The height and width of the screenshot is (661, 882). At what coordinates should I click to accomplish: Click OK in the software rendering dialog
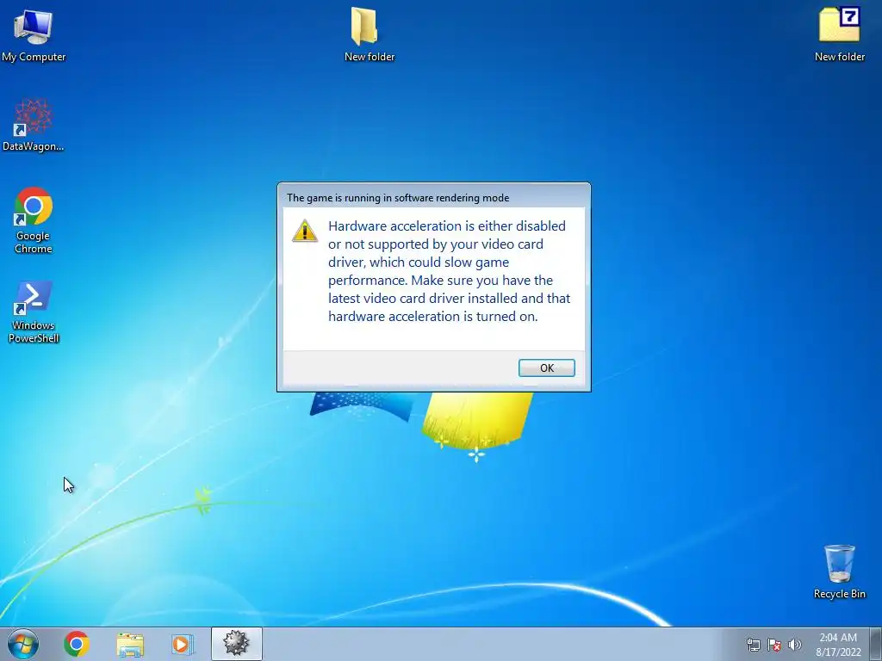pyautogui.click(x=546, y=368)
